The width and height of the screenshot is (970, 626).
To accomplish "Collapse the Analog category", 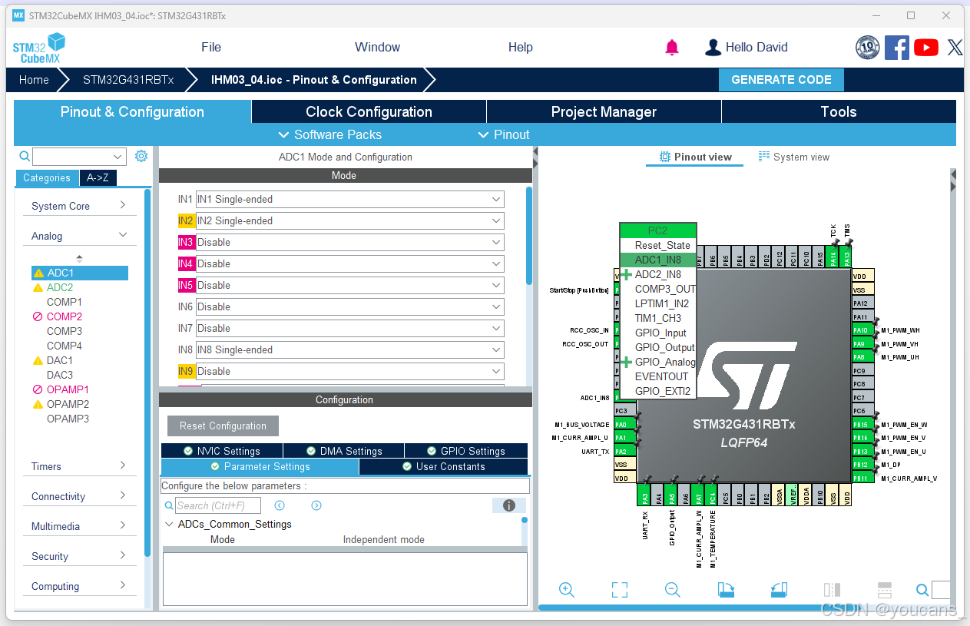I will point(78,236).
